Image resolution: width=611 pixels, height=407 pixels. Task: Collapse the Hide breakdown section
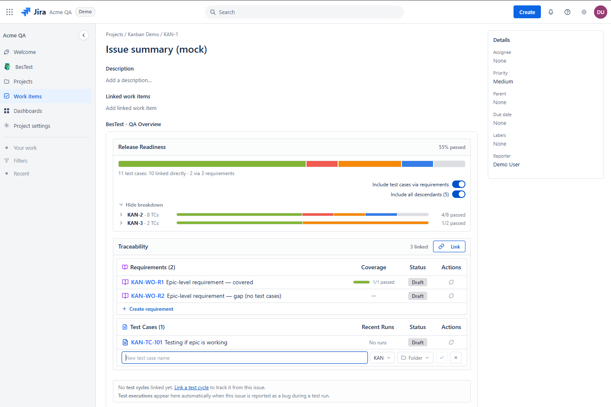[x=141, y=205]
